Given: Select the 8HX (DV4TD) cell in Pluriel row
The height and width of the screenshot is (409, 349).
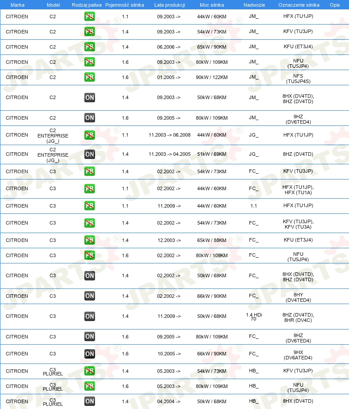Looking at the screenshot, I should click(x=298, y=401).
